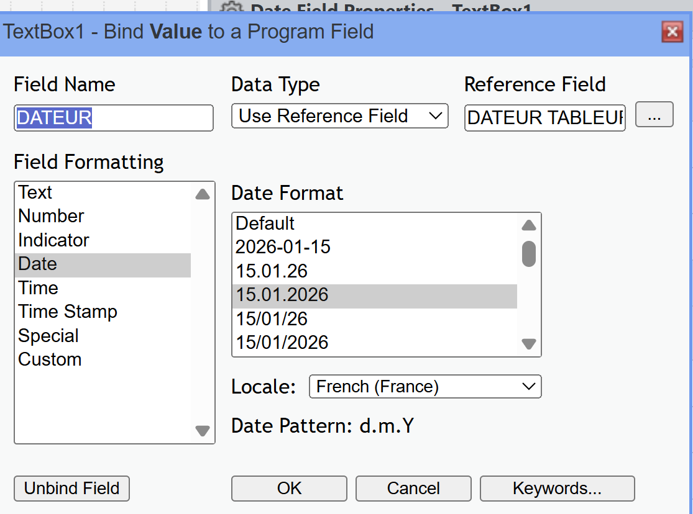Click Date Format scroll up arrow
693x514 pixels.
pos(528,225)
